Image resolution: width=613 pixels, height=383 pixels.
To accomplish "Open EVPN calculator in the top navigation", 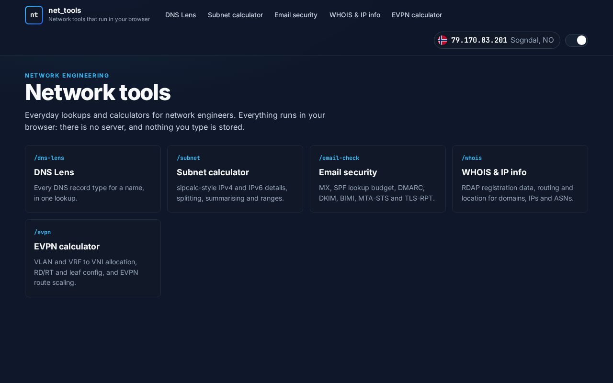I will pyautogui.click(x=417, y=15).
